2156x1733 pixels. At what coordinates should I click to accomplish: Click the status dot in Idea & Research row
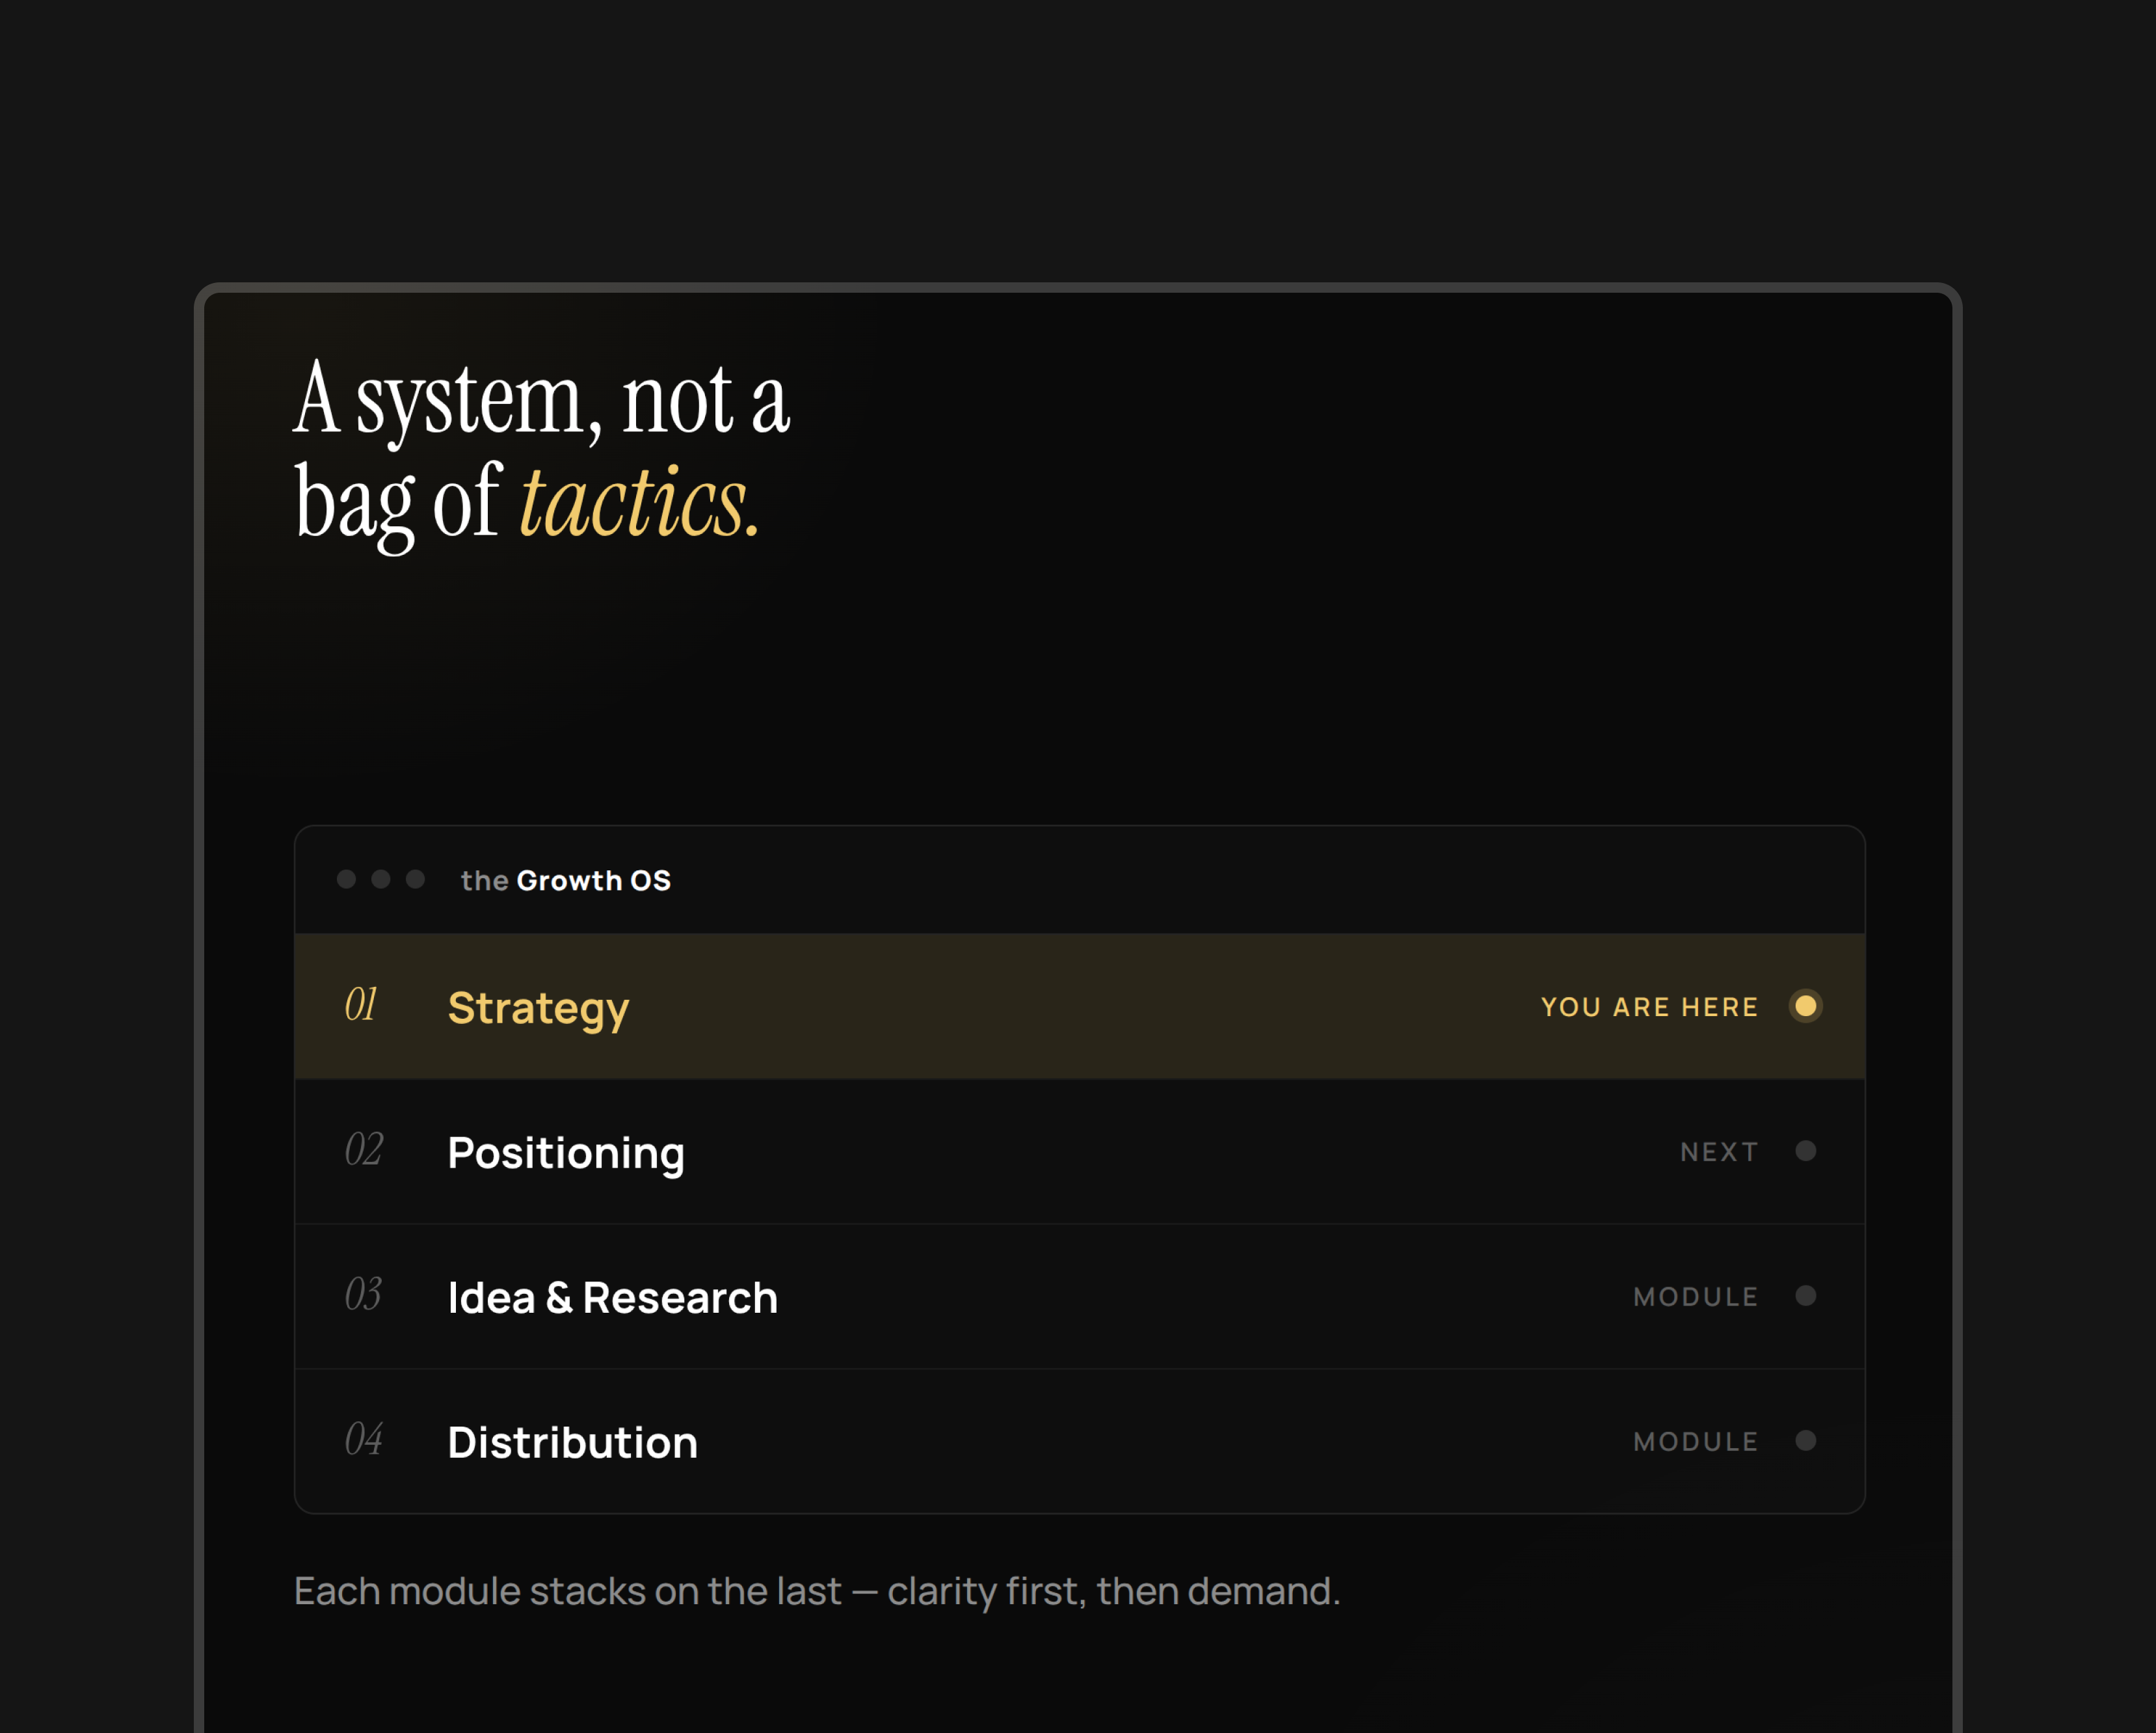coord(1805,1296)
